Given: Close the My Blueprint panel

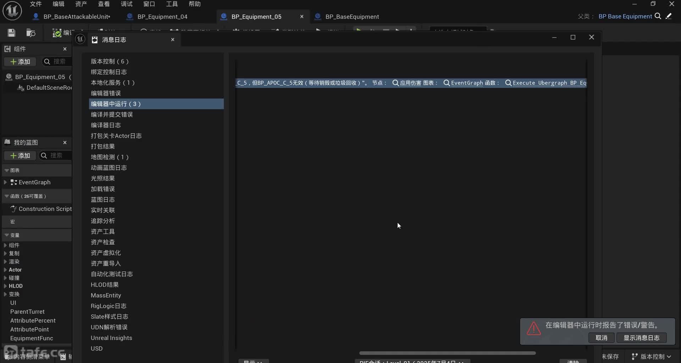Looking at the screenshot, I should coord(65,143).
